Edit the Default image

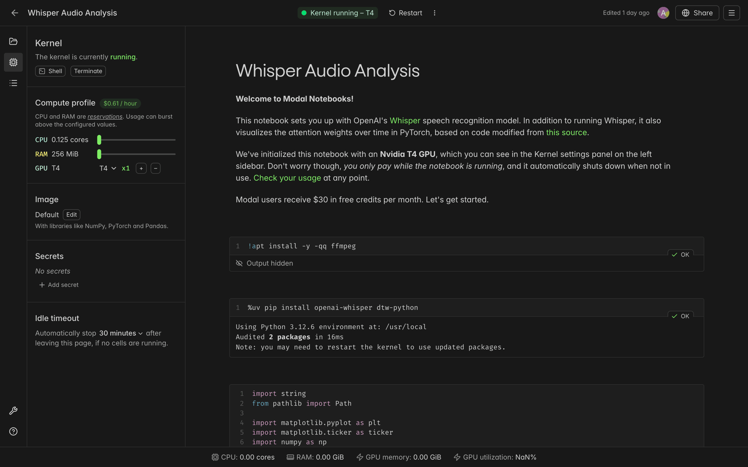click(x=71, y=214)
